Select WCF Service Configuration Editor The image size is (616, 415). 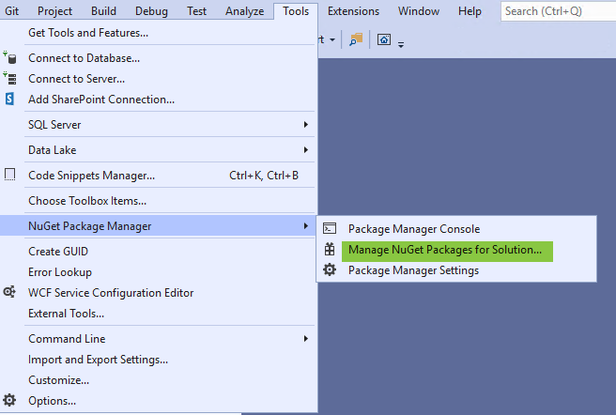tap(159, 292)
